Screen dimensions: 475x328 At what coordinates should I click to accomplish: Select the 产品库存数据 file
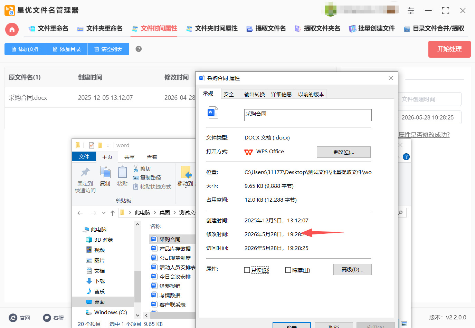(x=171, y=249)
